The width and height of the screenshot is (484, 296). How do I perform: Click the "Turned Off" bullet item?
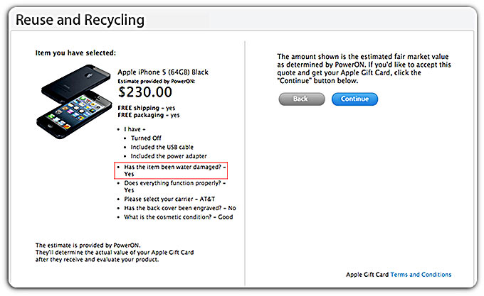pyautogui.click(x=147, y=138)
